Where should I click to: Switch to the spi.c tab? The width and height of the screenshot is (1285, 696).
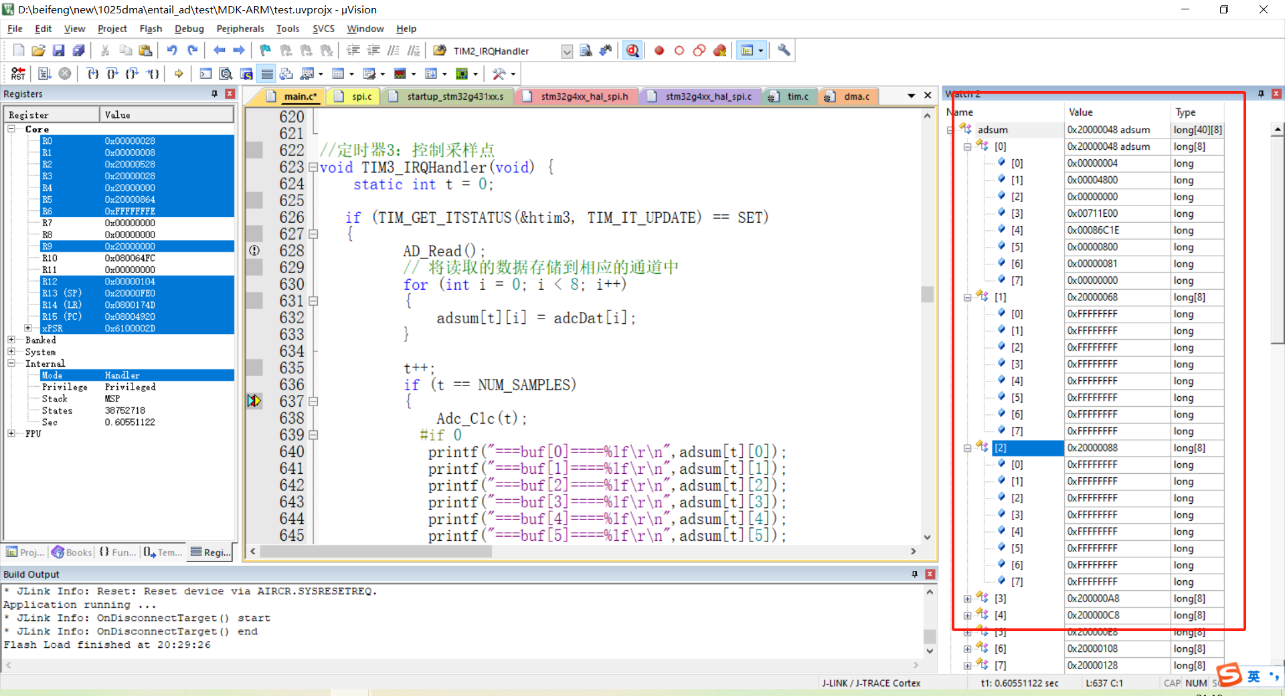tap(355, 96)
